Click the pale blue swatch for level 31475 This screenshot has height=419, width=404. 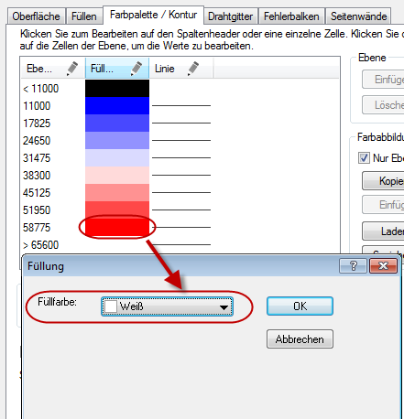pos(117,158)
